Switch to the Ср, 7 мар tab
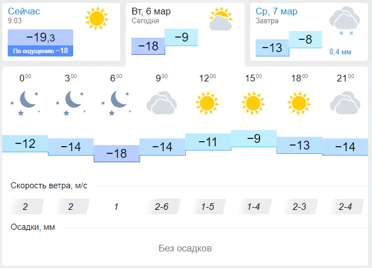This screenshot has width=372, height=268. click(277, 12)
